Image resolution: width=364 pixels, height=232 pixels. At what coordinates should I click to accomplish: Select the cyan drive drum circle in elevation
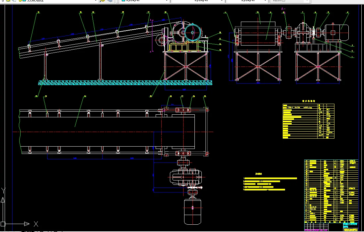pyautogui.click(x=192, y=33)
